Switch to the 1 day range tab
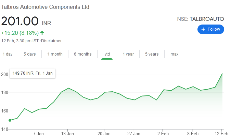The height and width of the screenshot is (137, 231). [x=8, y=54]
